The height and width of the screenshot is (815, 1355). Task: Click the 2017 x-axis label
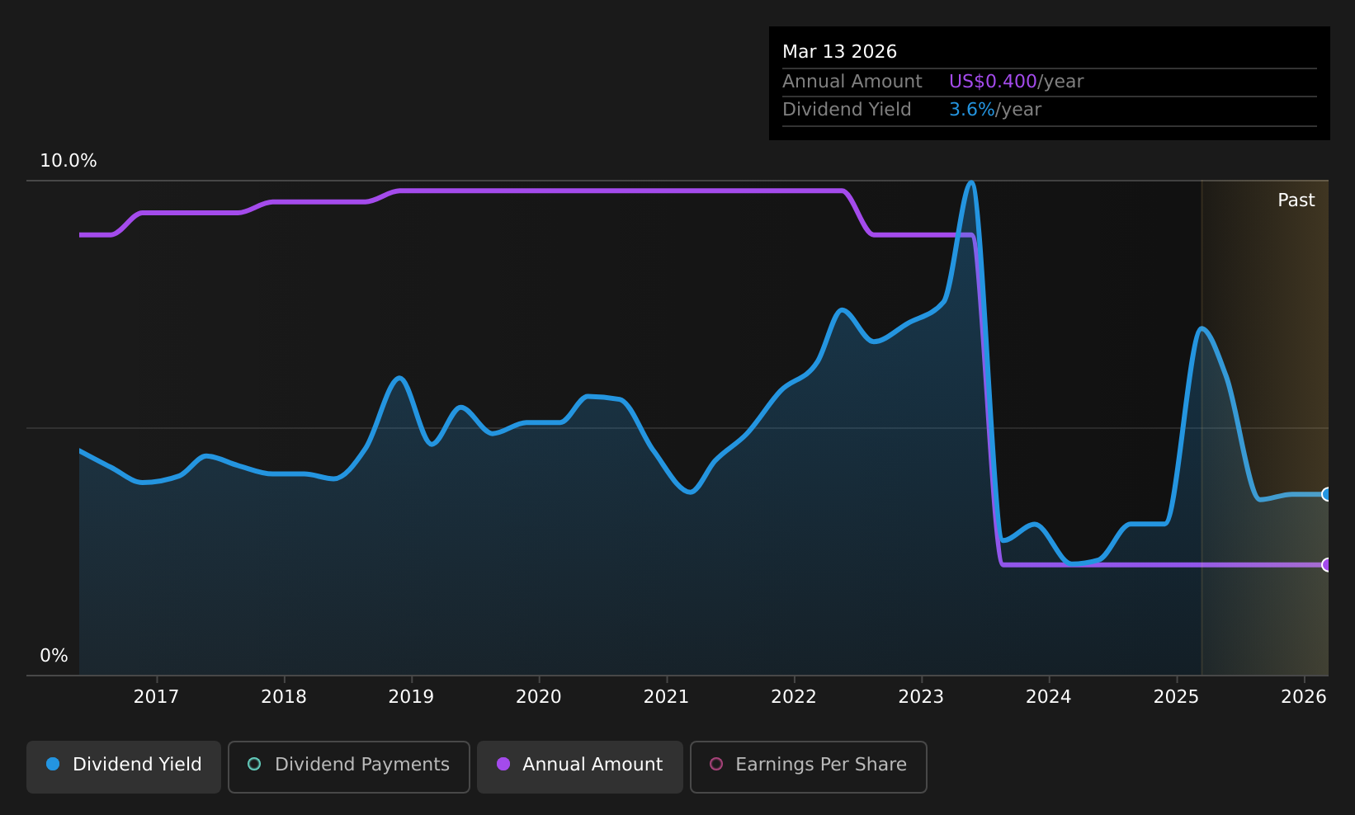tap(156, 697)
